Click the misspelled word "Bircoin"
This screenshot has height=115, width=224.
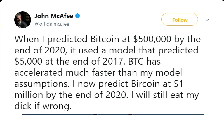(x=145, y=84)
